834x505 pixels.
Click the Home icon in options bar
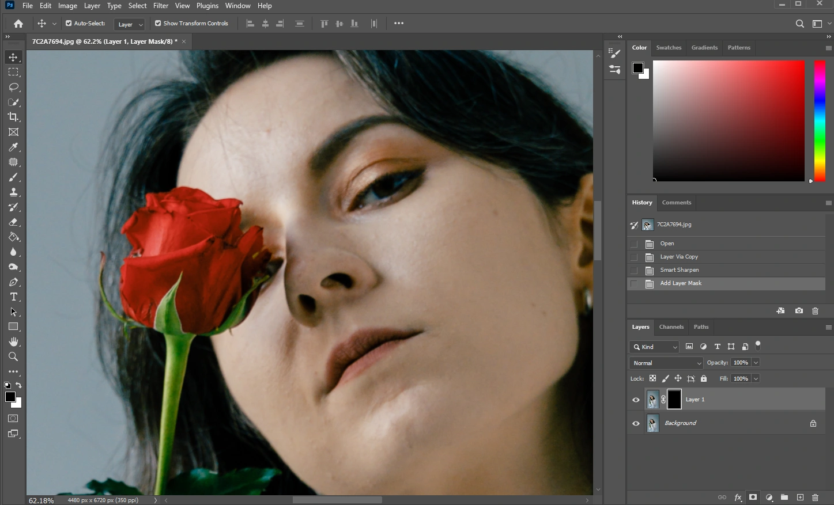(18, 24)
